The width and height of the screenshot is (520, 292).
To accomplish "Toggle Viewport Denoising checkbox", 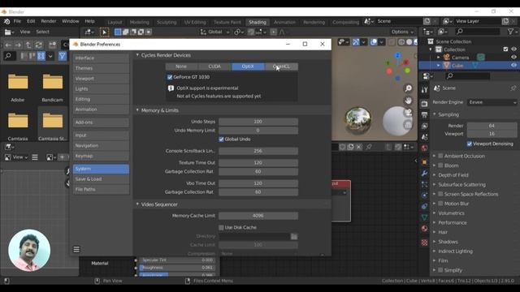I will coord(470,144).
